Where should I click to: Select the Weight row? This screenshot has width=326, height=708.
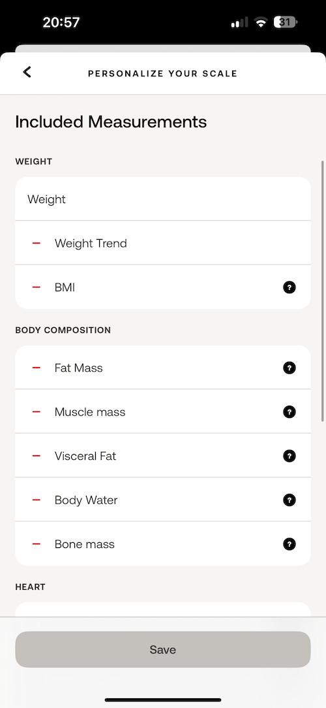pos(163,199)
